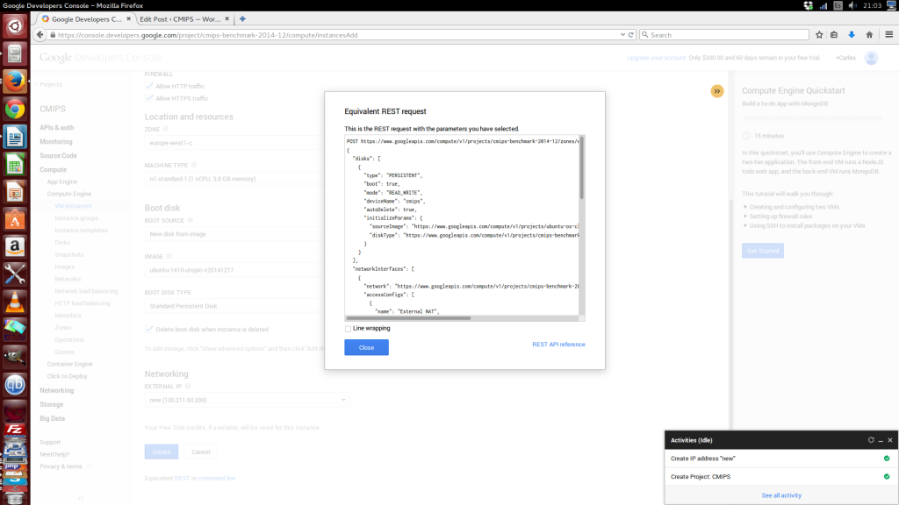Open system volume indicator

[852, 6]
